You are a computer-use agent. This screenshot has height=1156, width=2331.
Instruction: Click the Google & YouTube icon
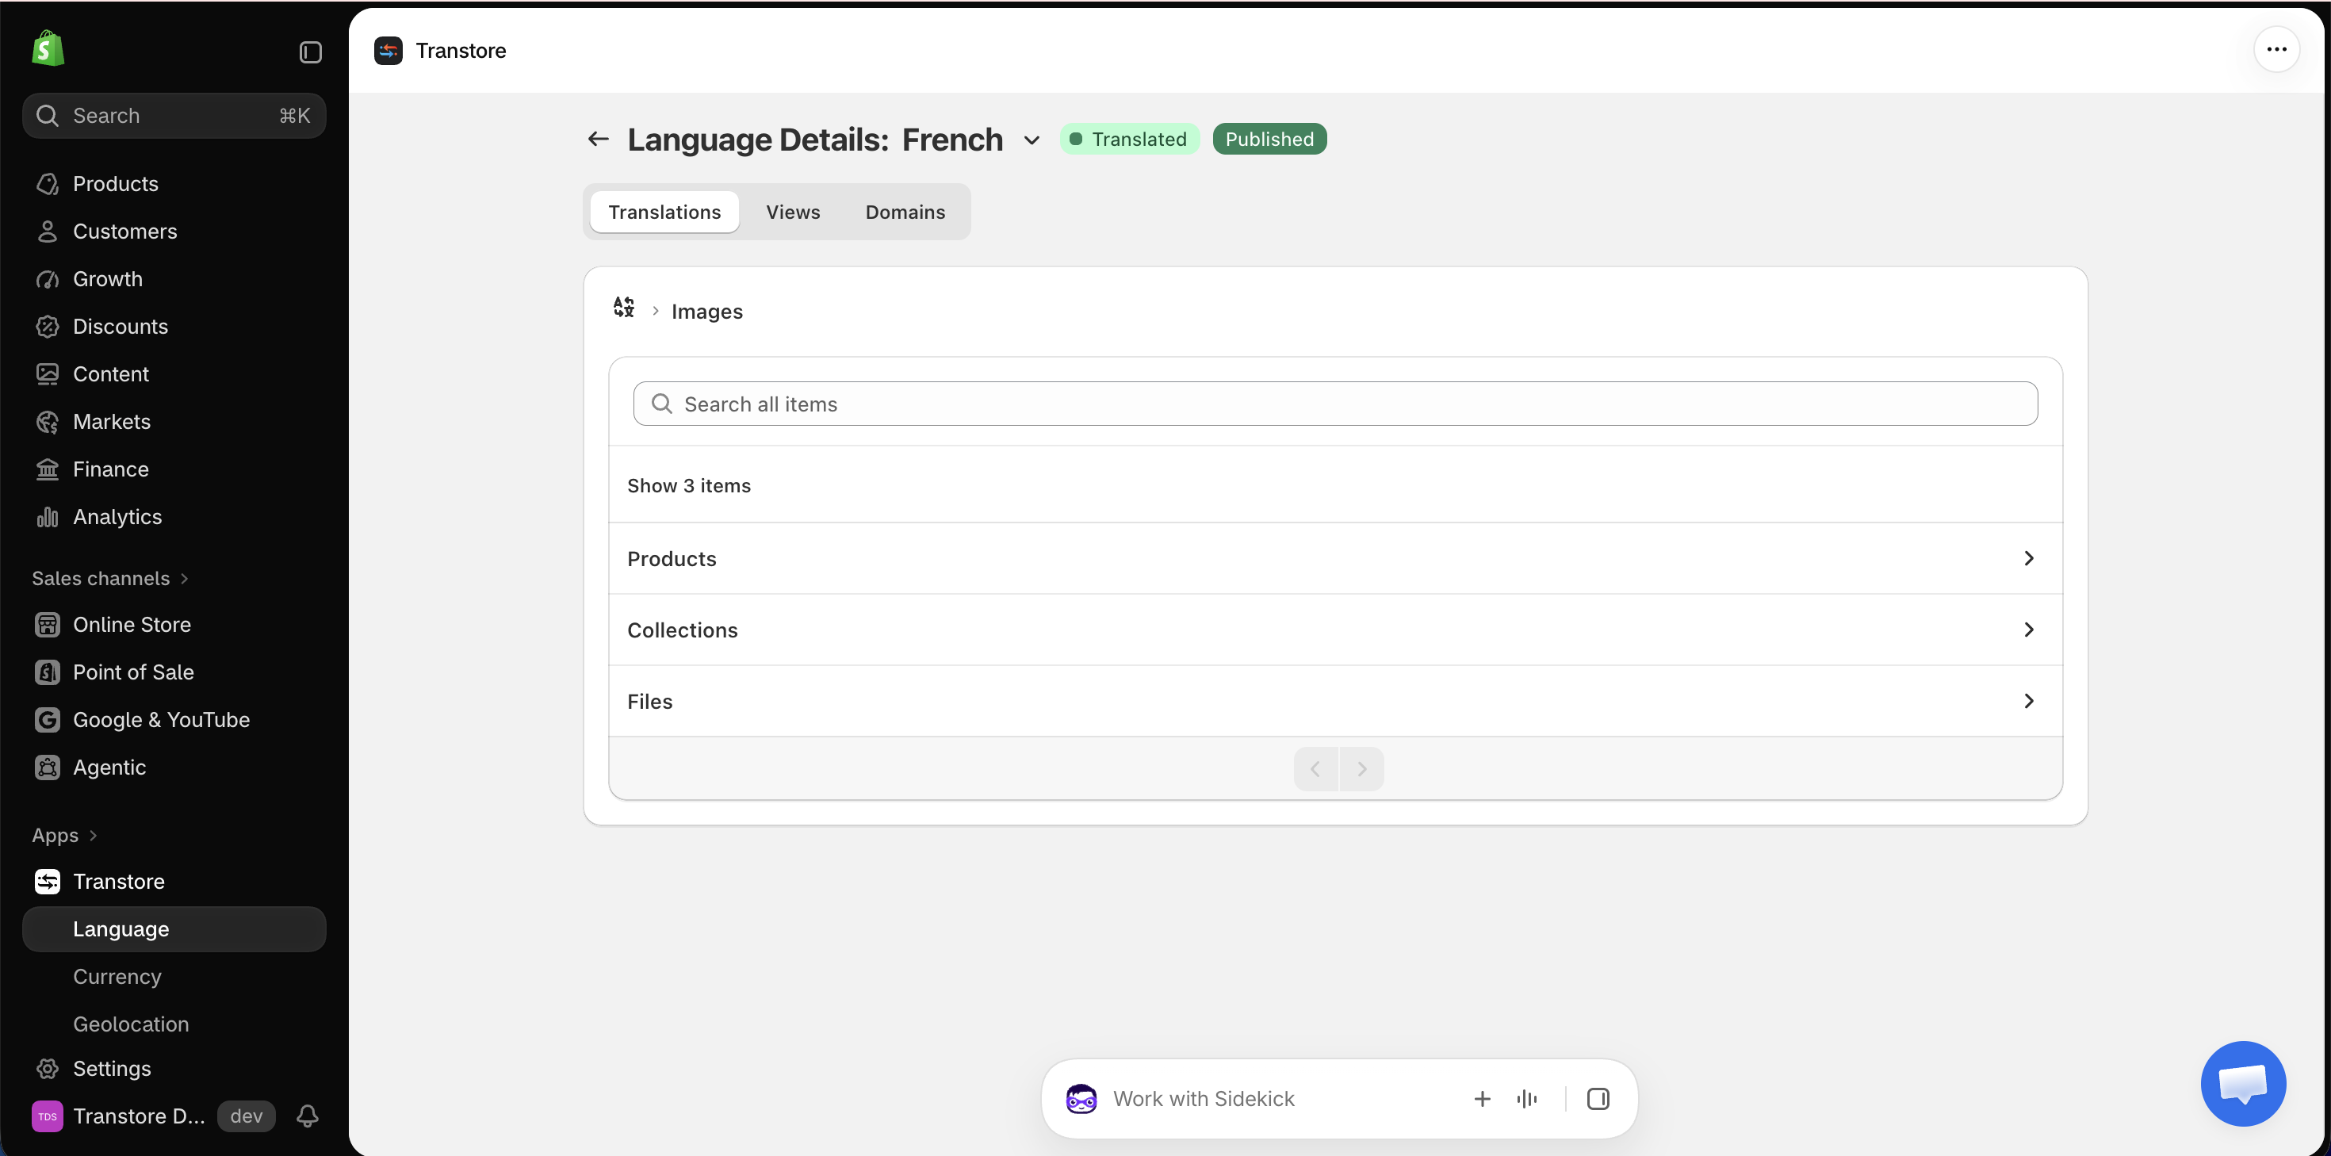coord(47,720)
